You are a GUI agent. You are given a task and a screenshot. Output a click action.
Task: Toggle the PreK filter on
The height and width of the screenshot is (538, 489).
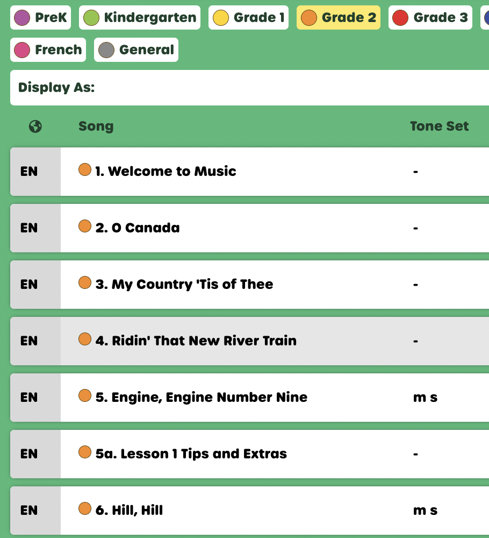point(40,17)
